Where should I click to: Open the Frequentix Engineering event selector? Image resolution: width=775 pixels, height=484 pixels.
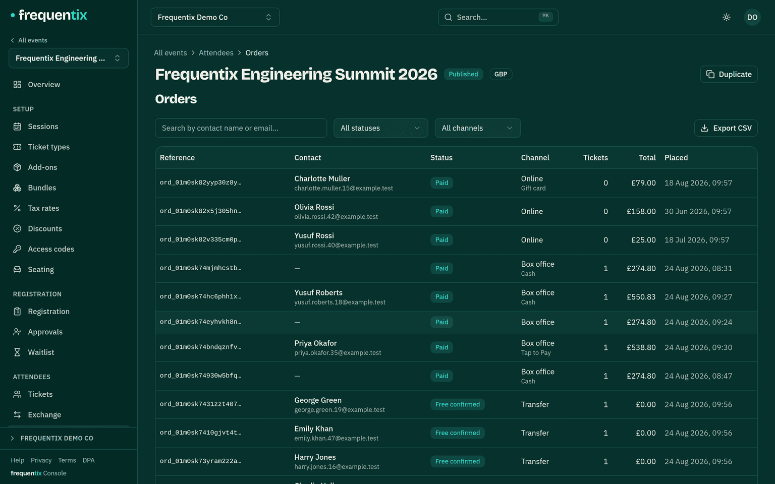(69, 58)
